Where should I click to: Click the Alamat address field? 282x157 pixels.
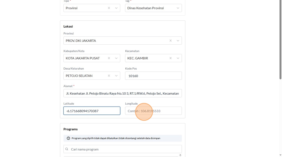tap(122, 93)
